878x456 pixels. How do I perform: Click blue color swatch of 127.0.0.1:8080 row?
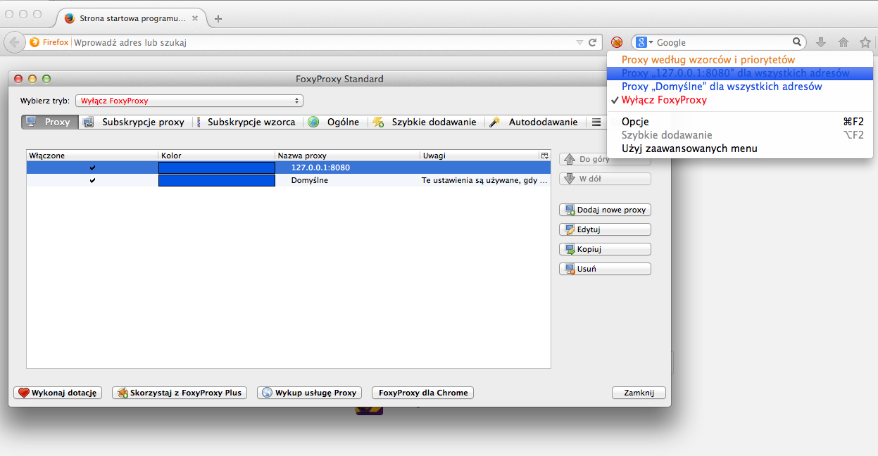click(217, 167)
